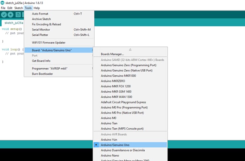Select Arduino M0 Pro (Native USB Port)
Image resolution: width=245 pixels, height=161 pixels.
pos(130,113)
